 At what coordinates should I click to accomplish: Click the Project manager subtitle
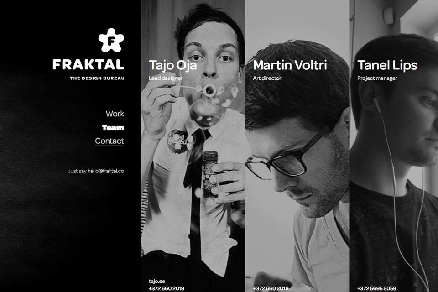(x=377, y=78)
